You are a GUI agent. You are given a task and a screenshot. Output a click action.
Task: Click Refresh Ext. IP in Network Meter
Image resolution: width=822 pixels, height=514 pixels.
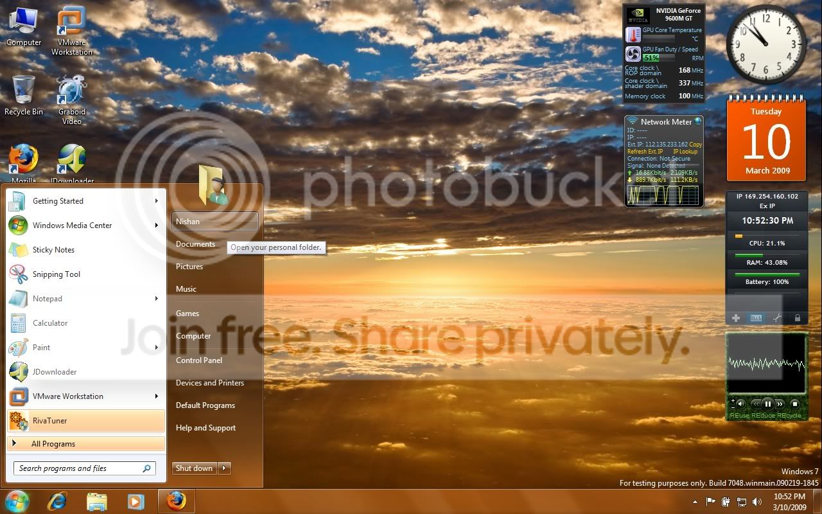pyautogui.click(x=645, y=152)
